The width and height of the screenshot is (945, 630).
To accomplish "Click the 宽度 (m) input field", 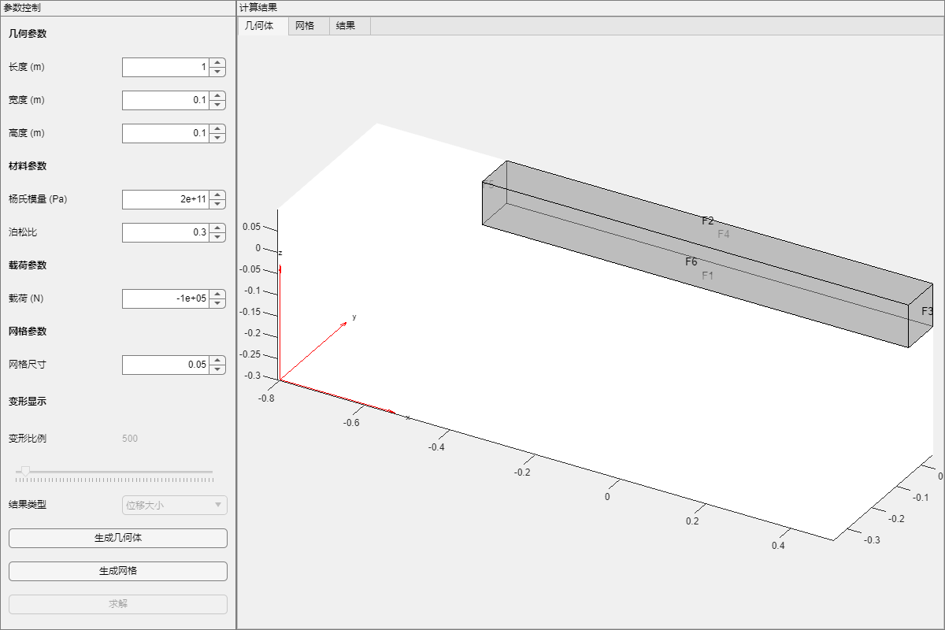I will tap(165, 101).
